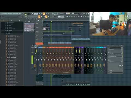Click the webcam video overlay

point(110,24)
